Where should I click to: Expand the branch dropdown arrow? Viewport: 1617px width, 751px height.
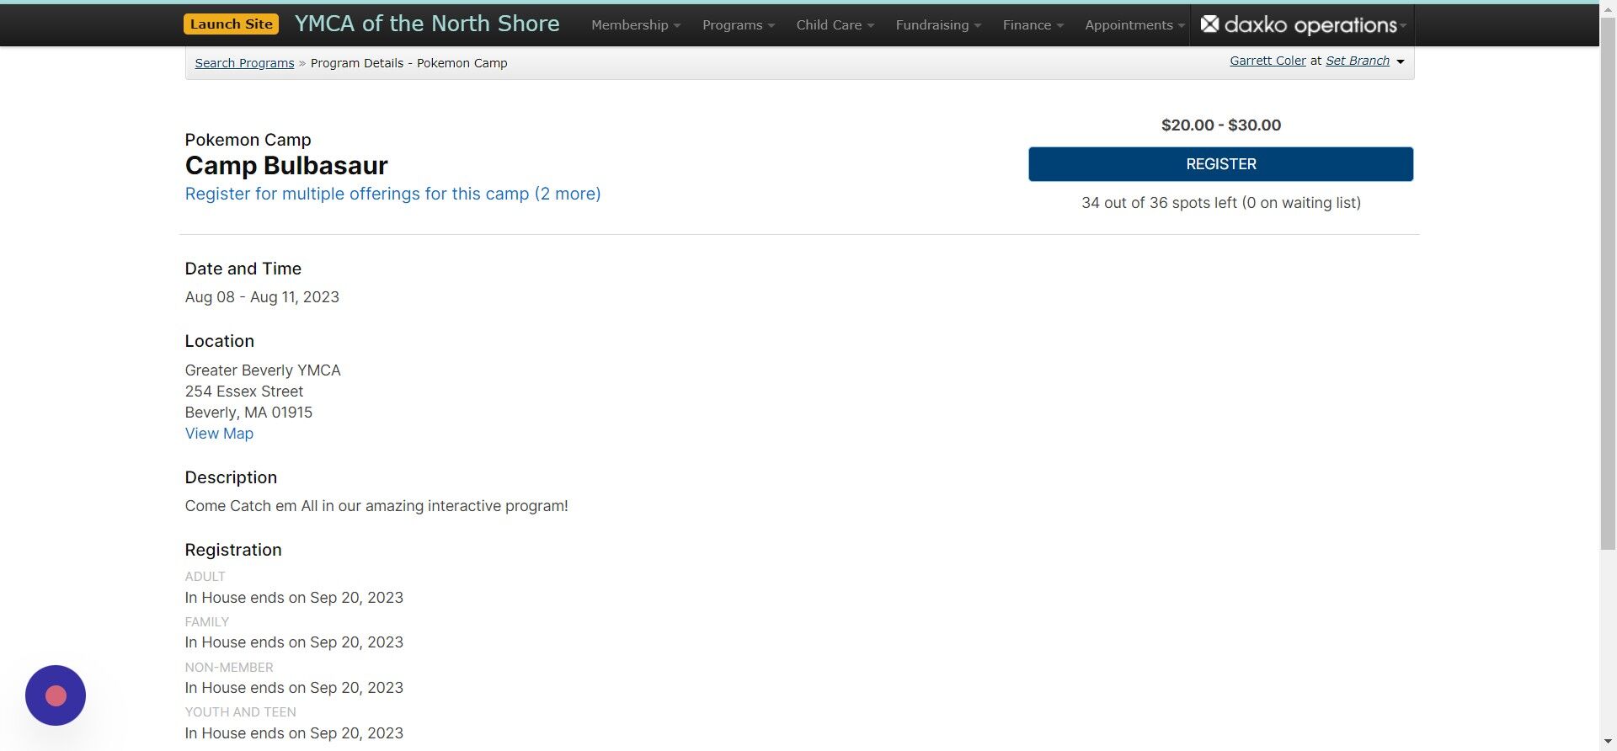1401,61
